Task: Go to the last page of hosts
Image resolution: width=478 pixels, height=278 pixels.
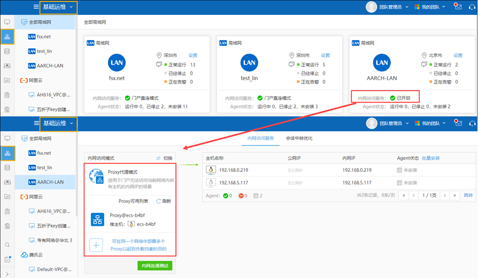Action: coord(455,196)
